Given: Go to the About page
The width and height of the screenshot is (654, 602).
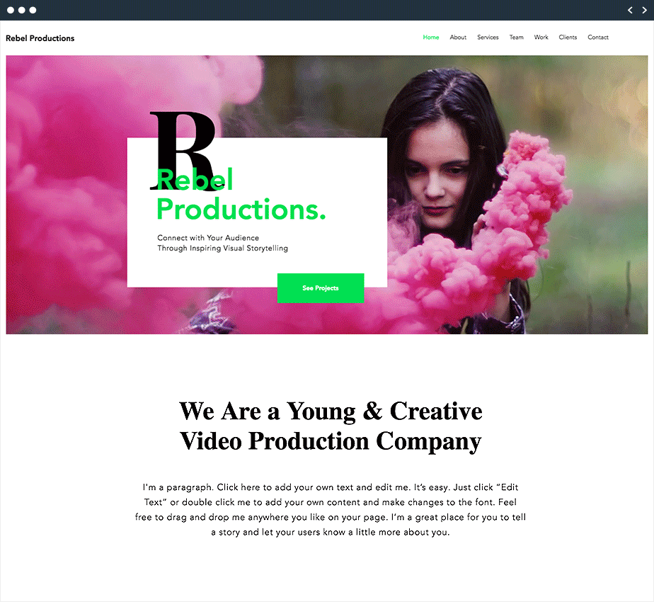Looking at the screenshot, I should 458,37.
